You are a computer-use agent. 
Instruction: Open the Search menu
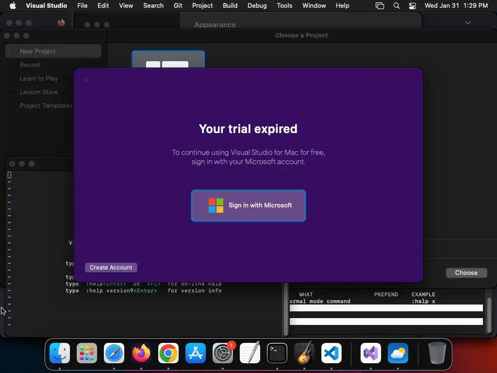point(153,6)
